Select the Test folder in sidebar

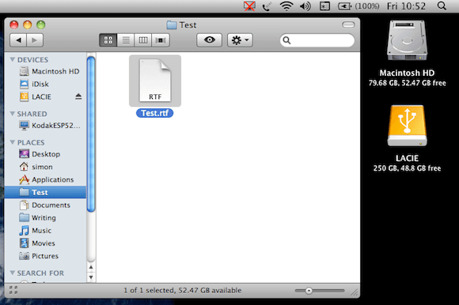(45, 192)
